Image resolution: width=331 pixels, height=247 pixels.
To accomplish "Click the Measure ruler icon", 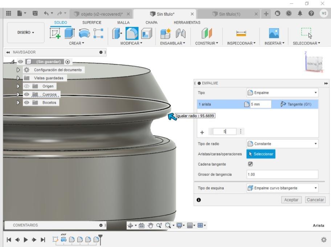I will [x=241, y=33].
